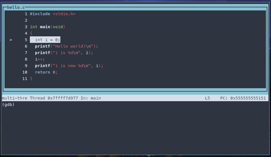Click the closing brace on line 11

(31, 79)
